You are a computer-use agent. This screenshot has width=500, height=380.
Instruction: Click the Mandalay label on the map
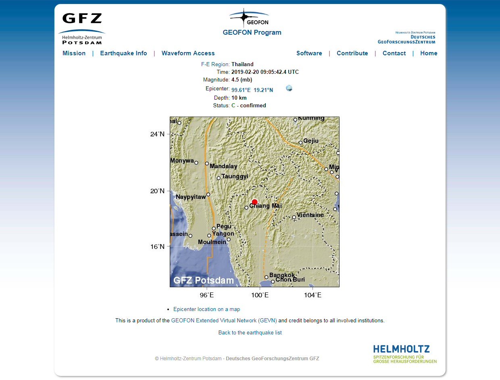tap(223, 166)
